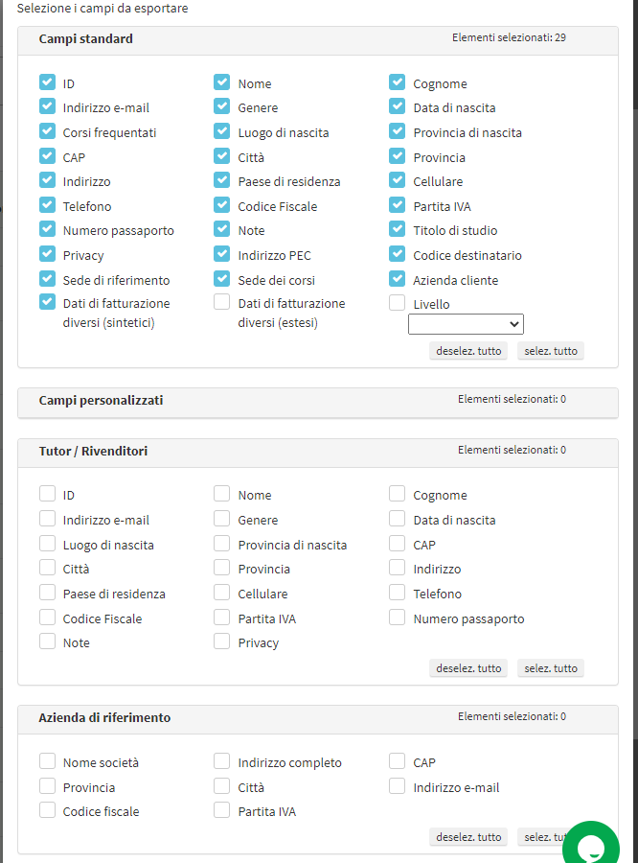Image resolution: width=638 pixels, height=863 pixels.
Task: Check Note in Tutor / Rivenditori
Action: 47,641
